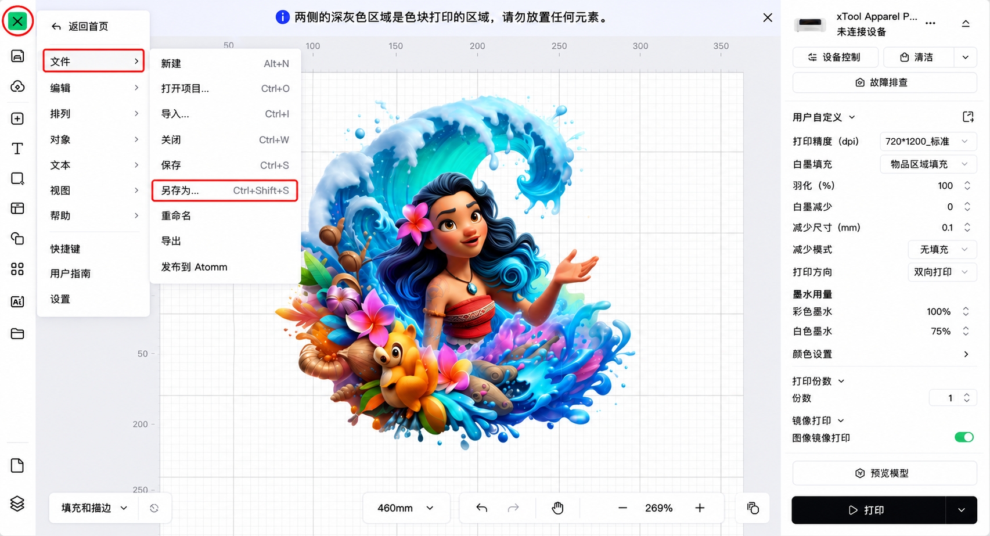990x536 pixels.
Task: Open 快捷键 from the main menu
Action: [93, 249]
